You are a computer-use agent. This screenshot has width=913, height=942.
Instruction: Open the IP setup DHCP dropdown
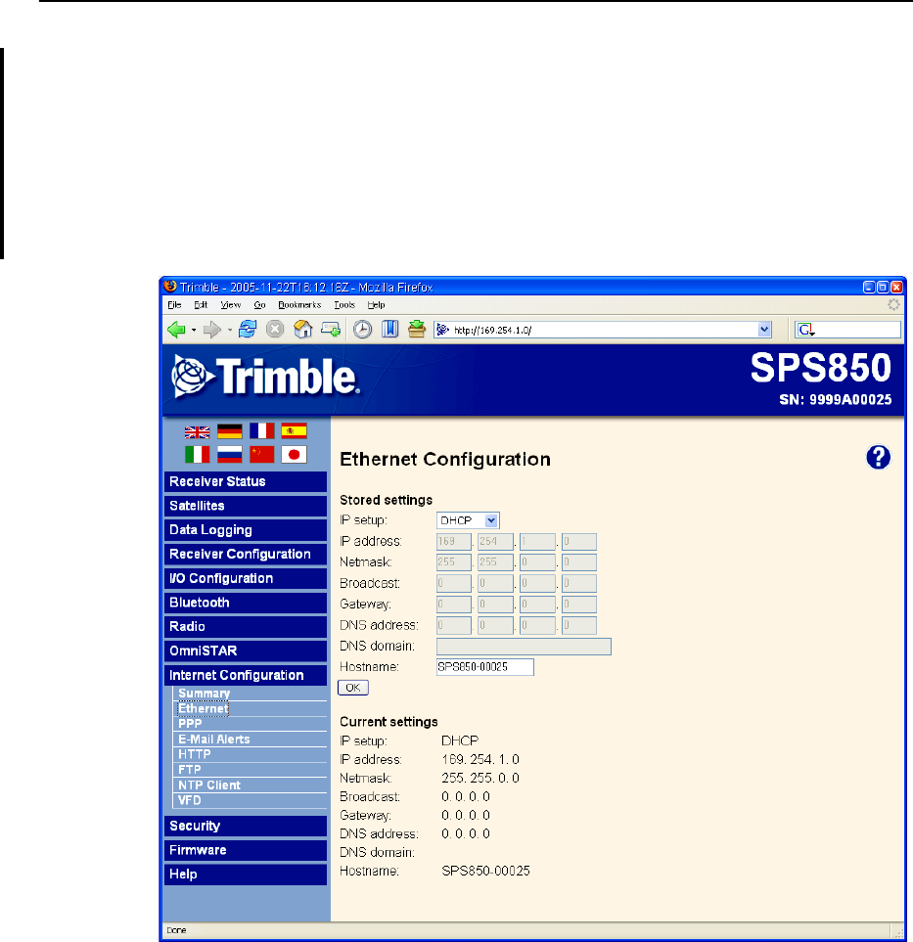(x=468, y=520)
